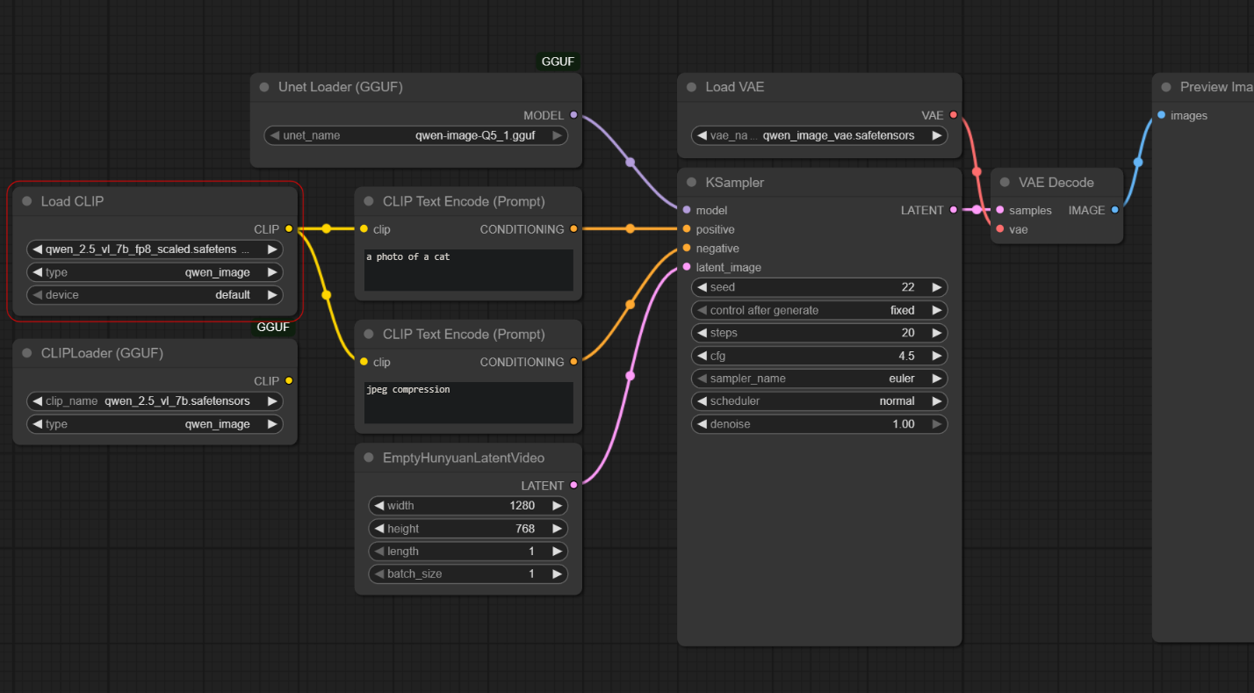Open the qwen_2.5_vl_7b_fp8_scaled clip name dropdown
The height and width of the screenshot is (693, 1254).
pyautogui.click(x=155, y=249)
